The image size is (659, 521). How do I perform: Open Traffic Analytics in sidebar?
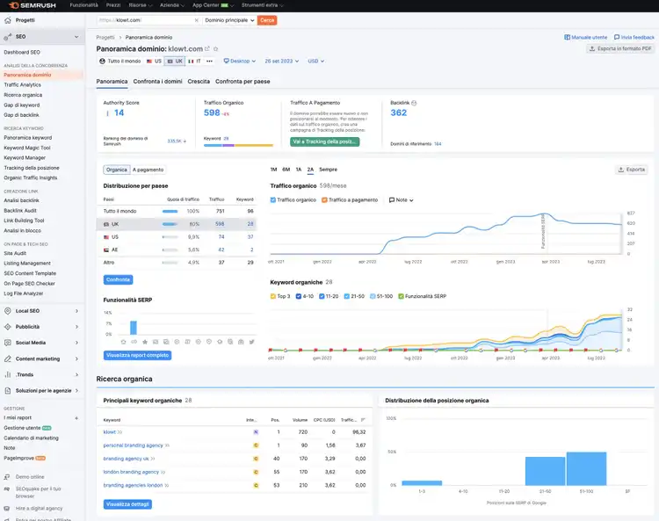click(x=23, y=85)
